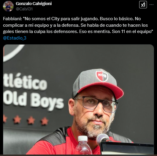Click the Grok xI icon
Viewport: 157px width, 156px height.
143,5
